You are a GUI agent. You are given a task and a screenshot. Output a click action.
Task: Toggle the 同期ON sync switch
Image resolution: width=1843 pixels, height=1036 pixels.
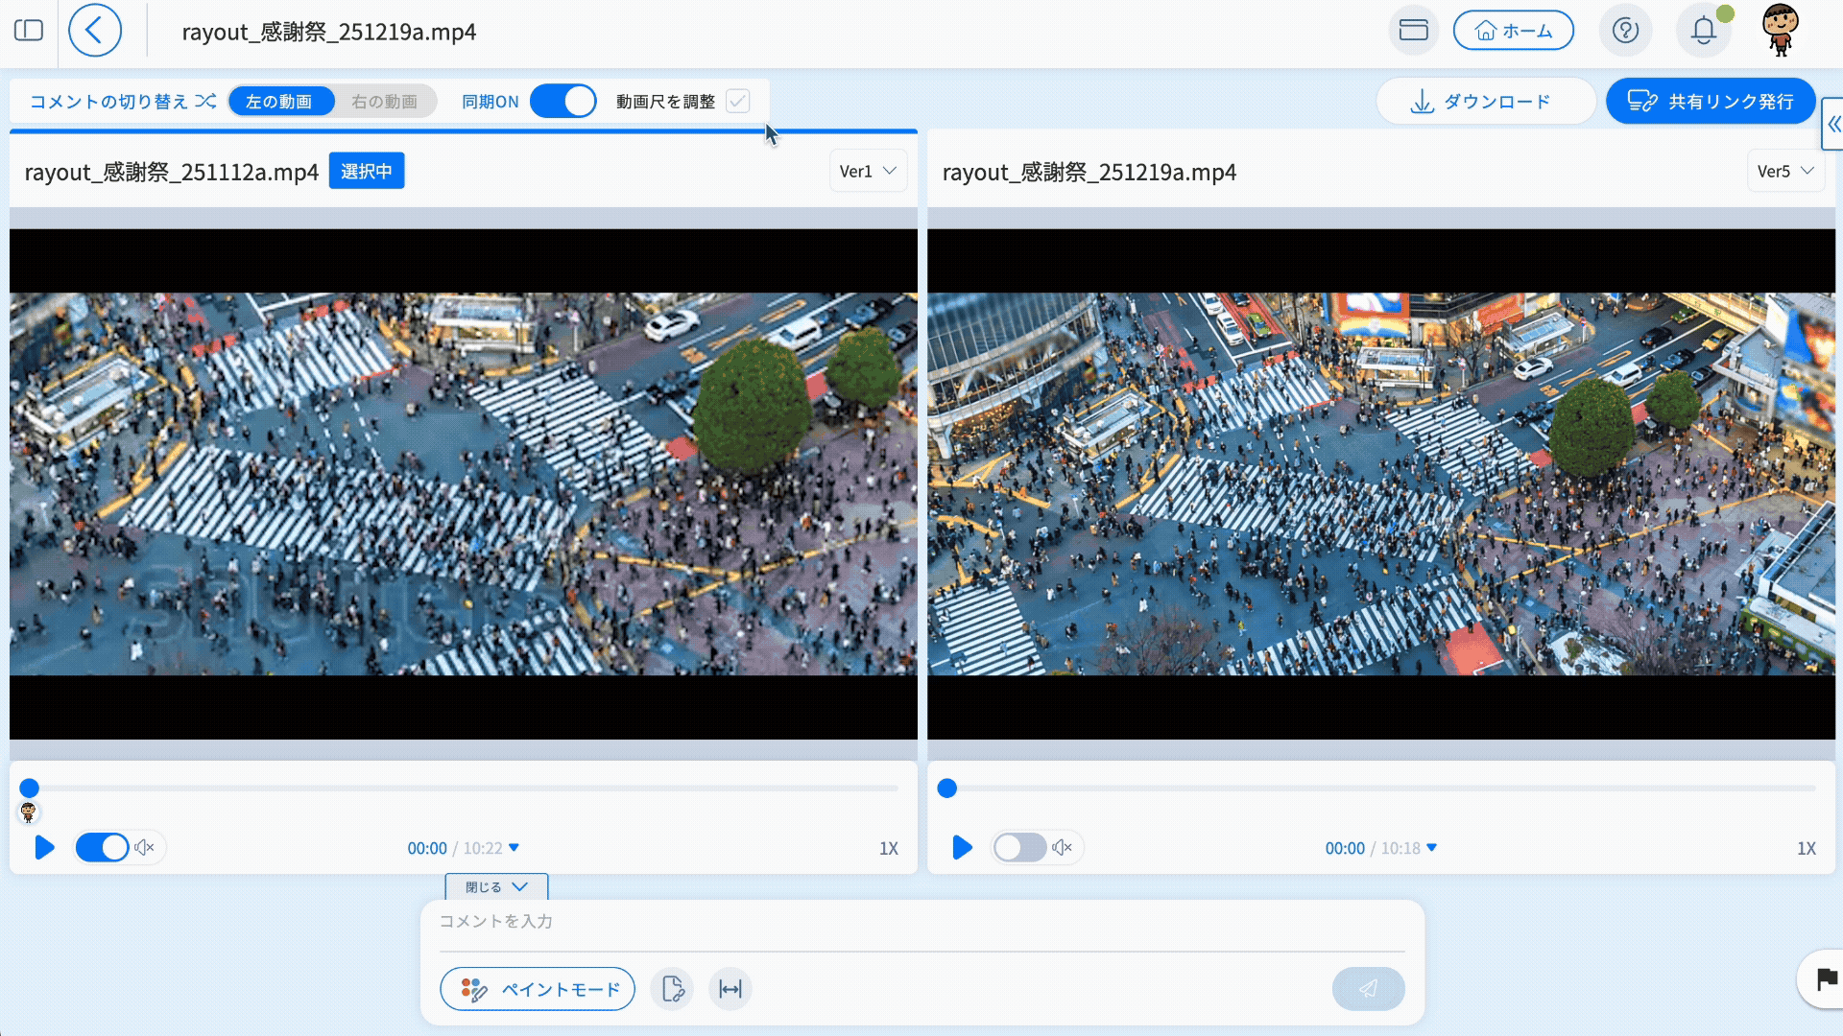coord(562,102)
